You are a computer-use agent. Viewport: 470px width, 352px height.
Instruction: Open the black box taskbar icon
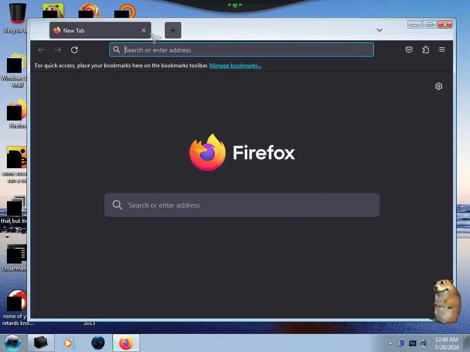point(41,343)
